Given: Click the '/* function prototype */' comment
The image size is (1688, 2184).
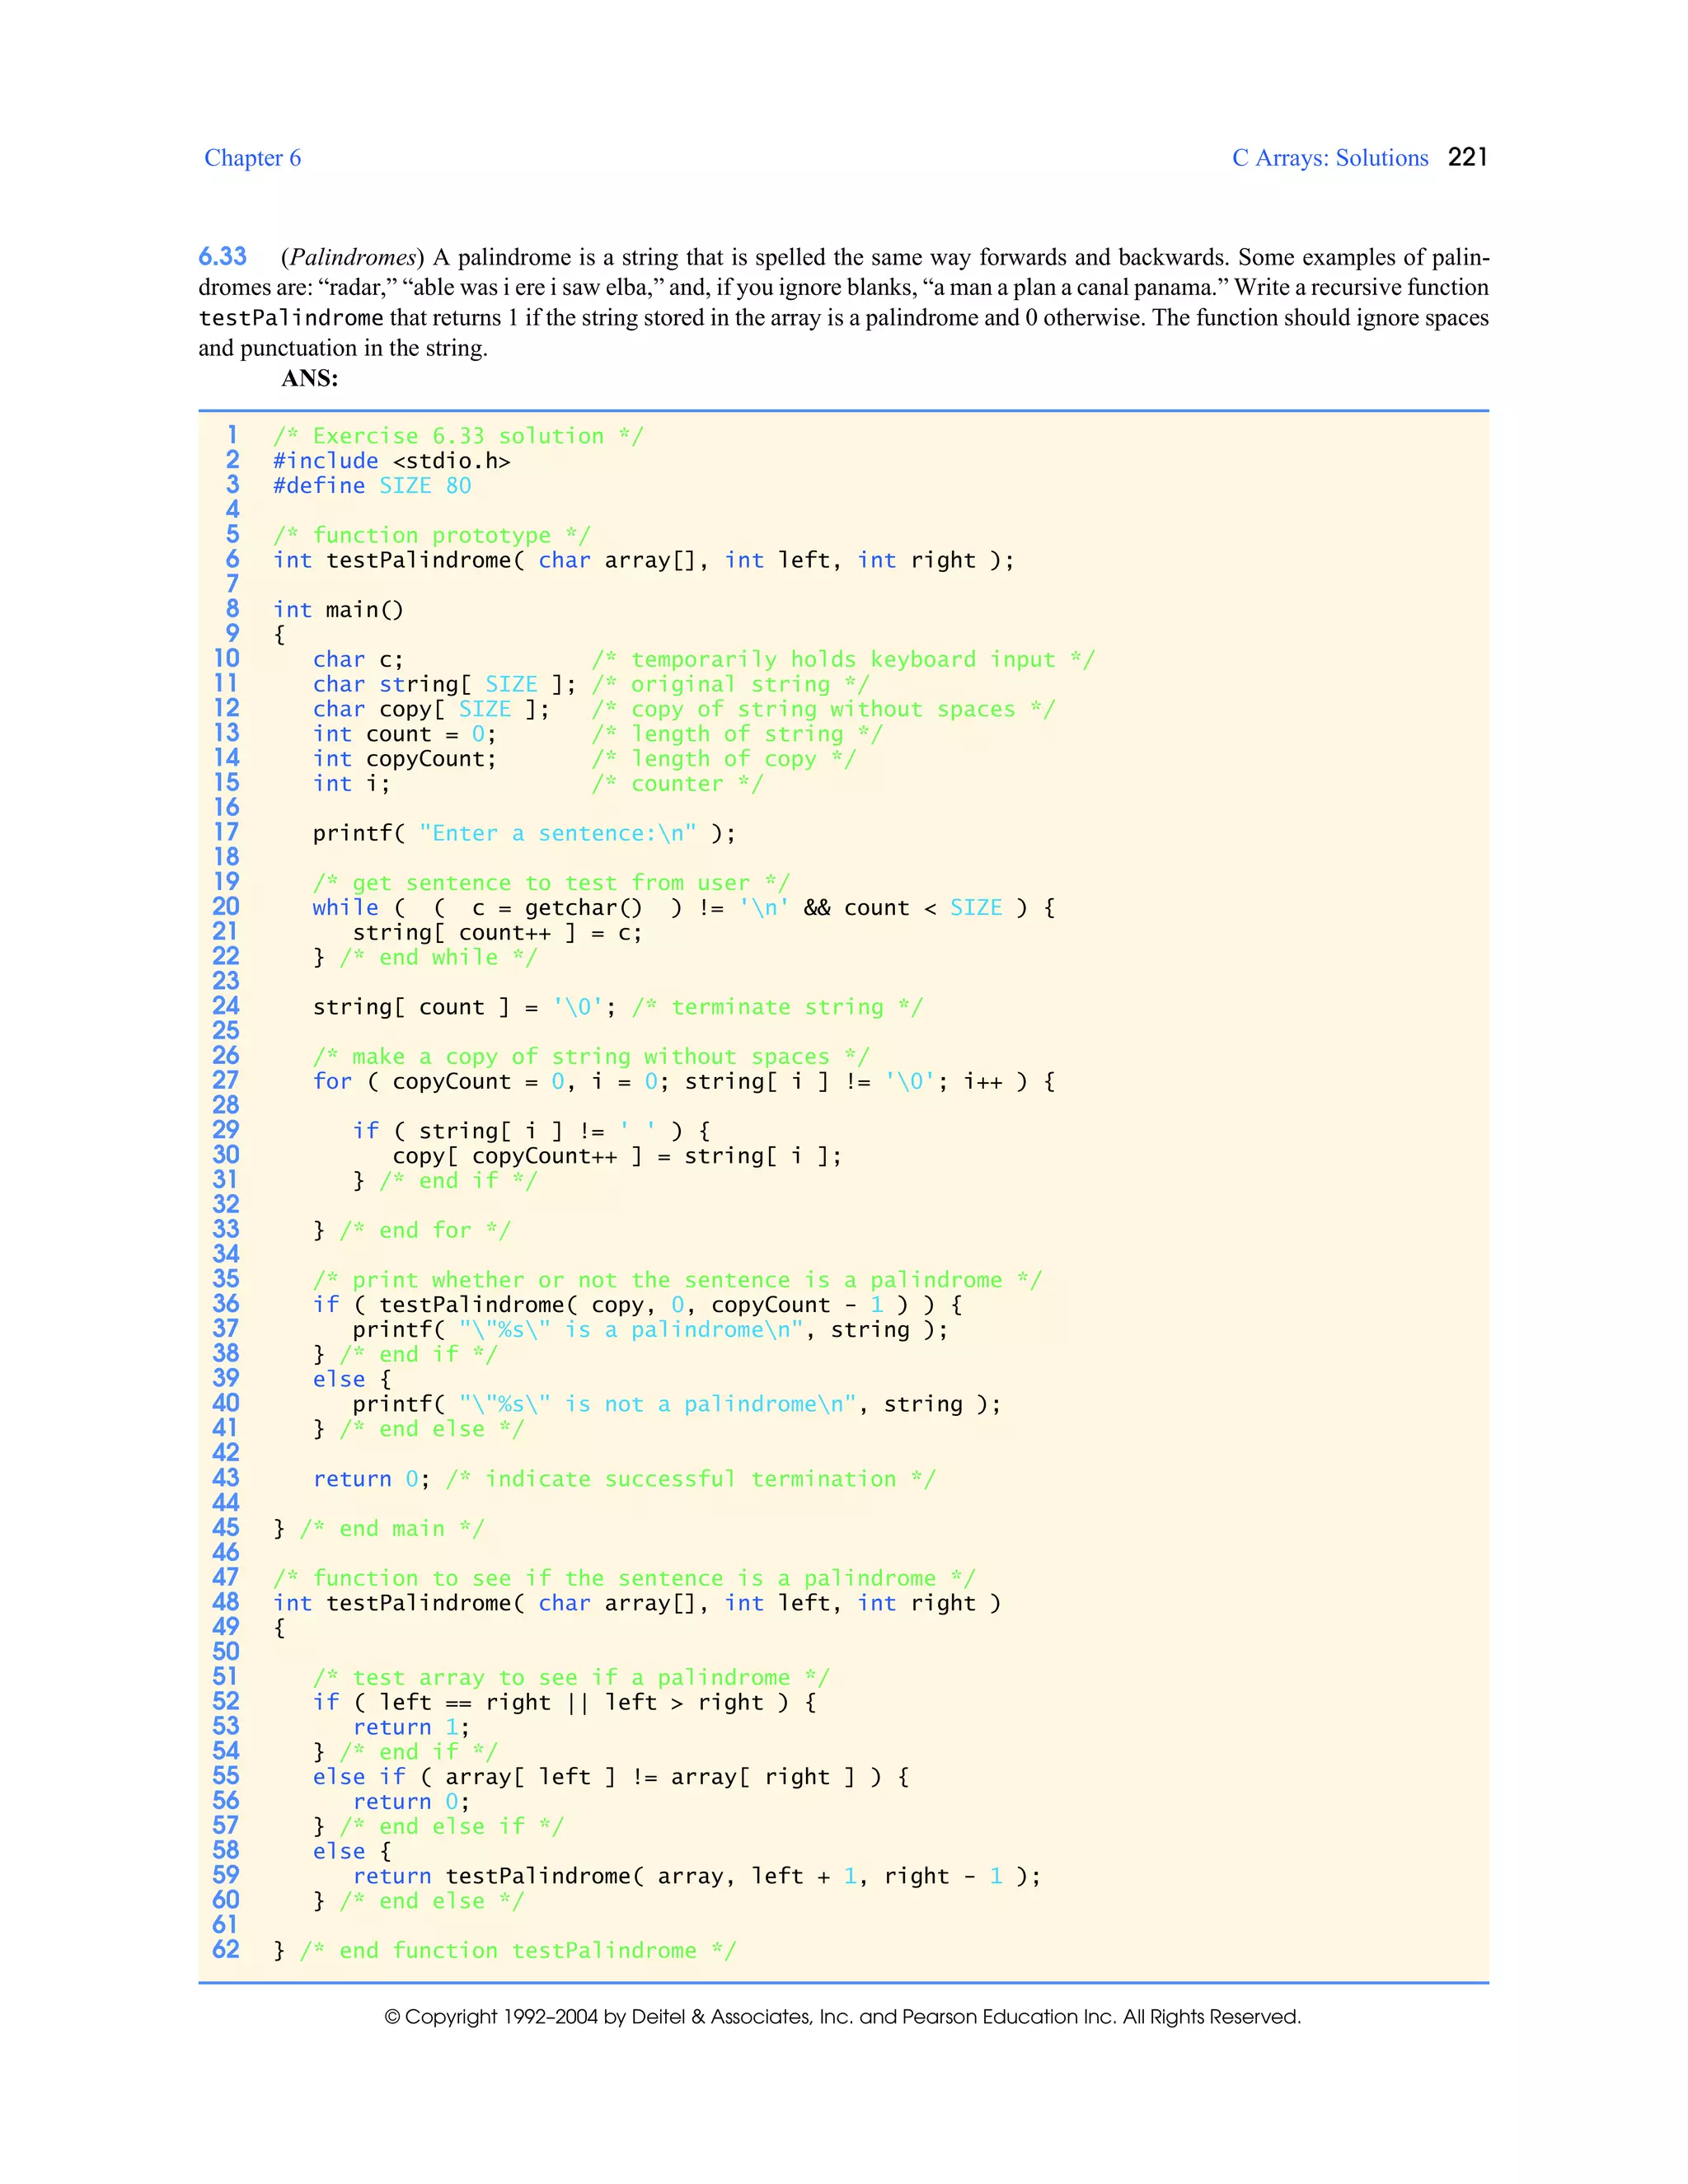Looking at the screenshot, I should (x=432, y=536).
